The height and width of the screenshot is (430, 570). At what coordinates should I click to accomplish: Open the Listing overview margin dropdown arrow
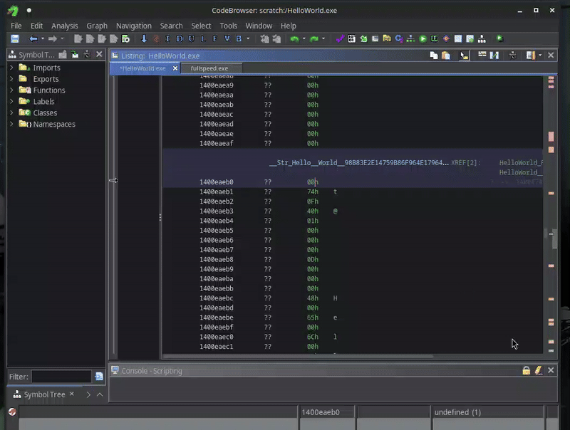tap(540, 56)
